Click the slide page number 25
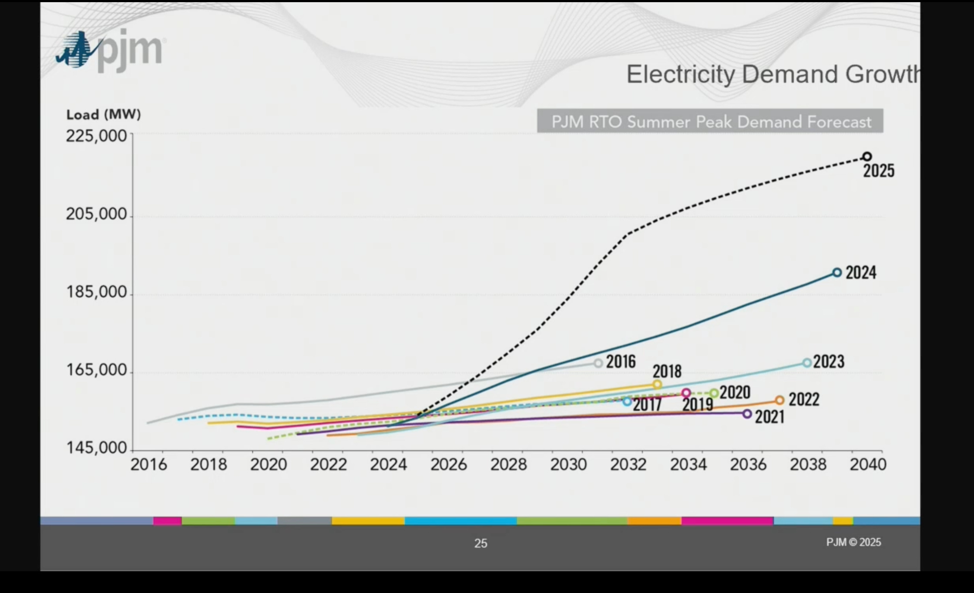 (x=480, y=543)
